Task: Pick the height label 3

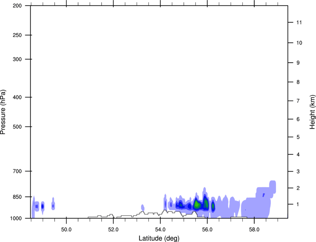Action: [x=298, y=171]
